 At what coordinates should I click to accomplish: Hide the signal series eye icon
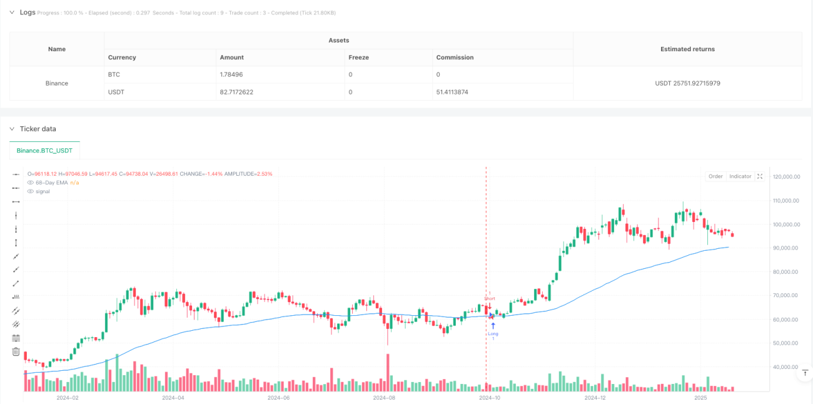coord(30,191)
